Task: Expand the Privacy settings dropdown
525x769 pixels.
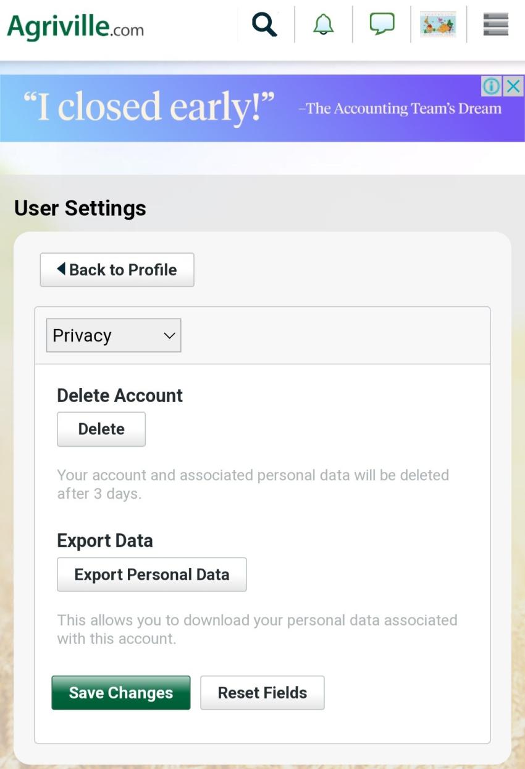Action: tap(114, 335)
